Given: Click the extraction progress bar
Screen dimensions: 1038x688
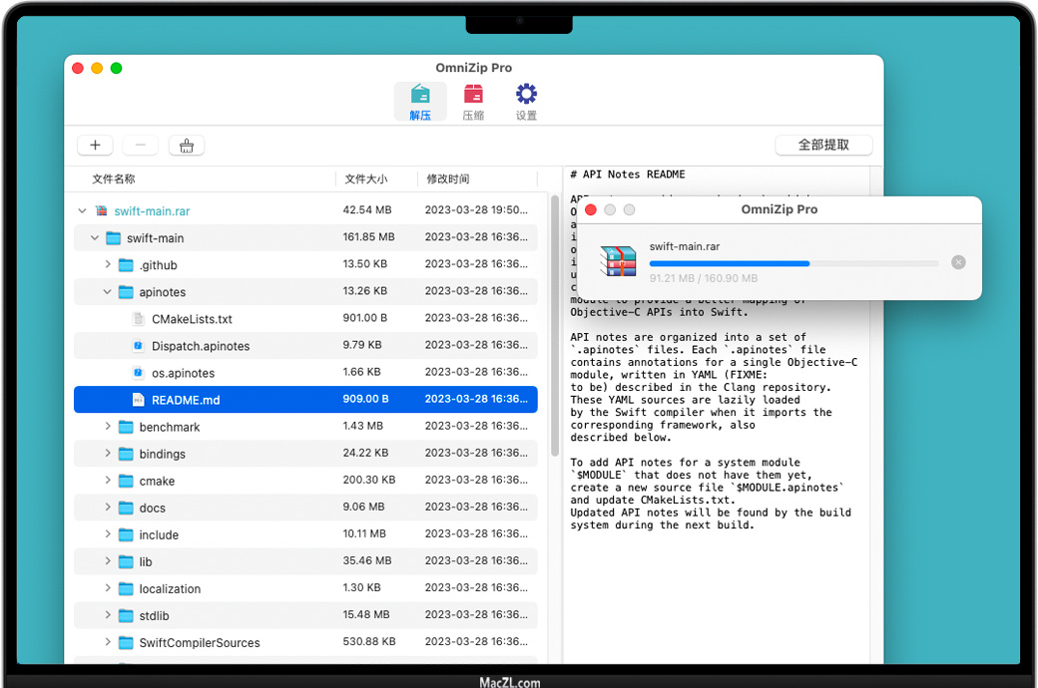Looking at the screenshot, I should (x=793, y=264).
